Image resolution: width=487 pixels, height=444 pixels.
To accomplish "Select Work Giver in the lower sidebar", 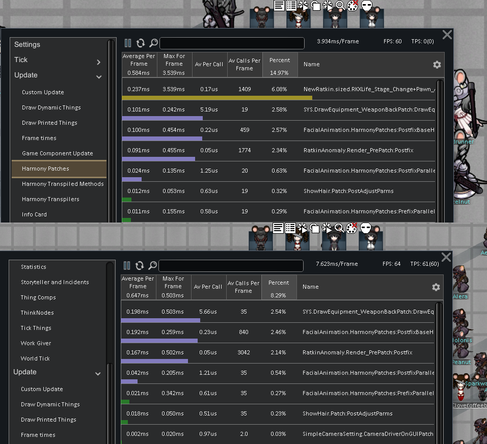I will coord(36,343).
